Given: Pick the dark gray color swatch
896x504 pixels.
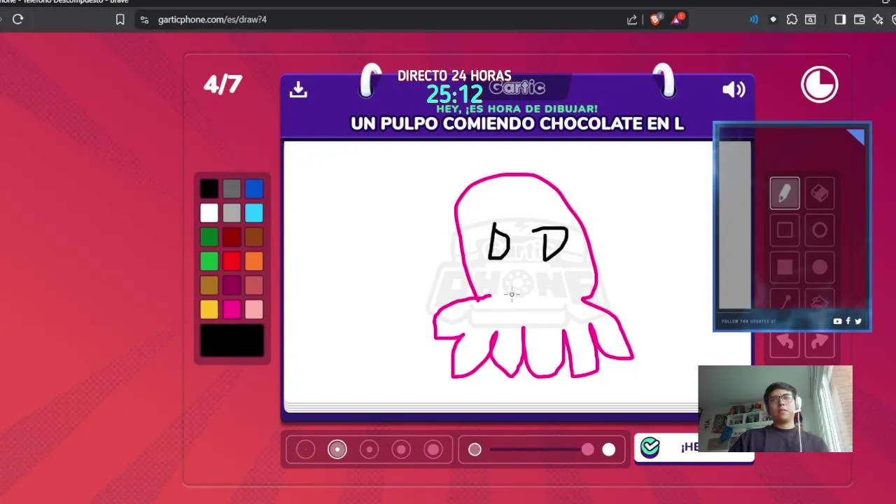Looking at the screenshot, I should [232, 188].
